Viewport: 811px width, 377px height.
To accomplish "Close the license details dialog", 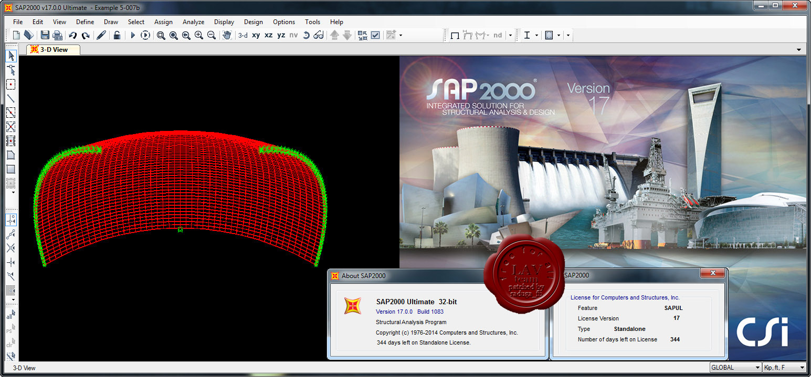I will pos(713,273).
